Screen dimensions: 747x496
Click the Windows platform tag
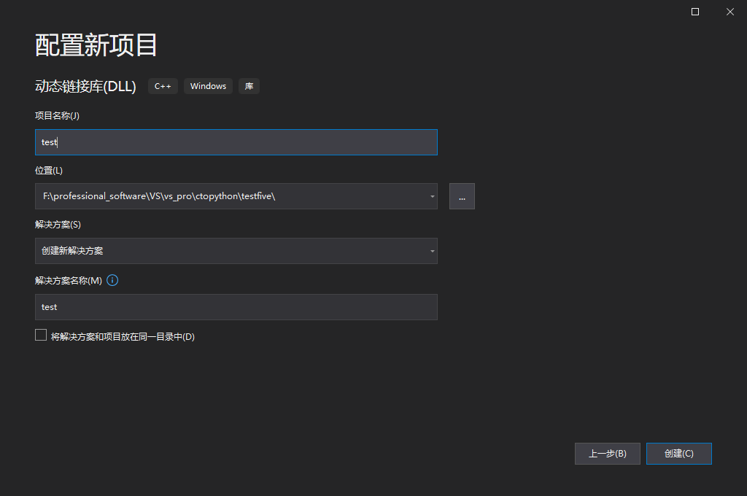coord(207,86)
